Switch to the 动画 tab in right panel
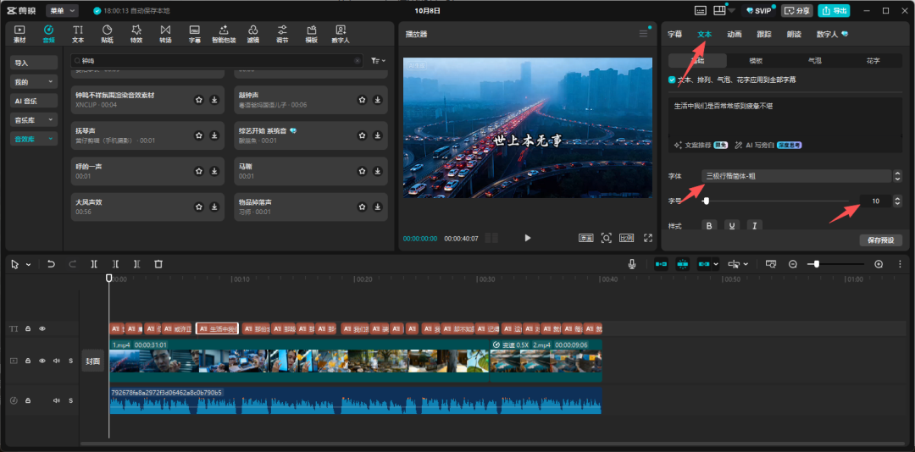 pyautogui.click(x=734, y=35)
